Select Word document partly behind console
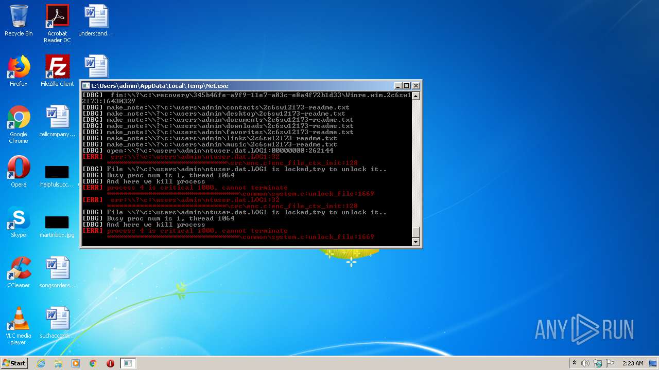This screenshot has height=370, width=659. click(96, 67)
